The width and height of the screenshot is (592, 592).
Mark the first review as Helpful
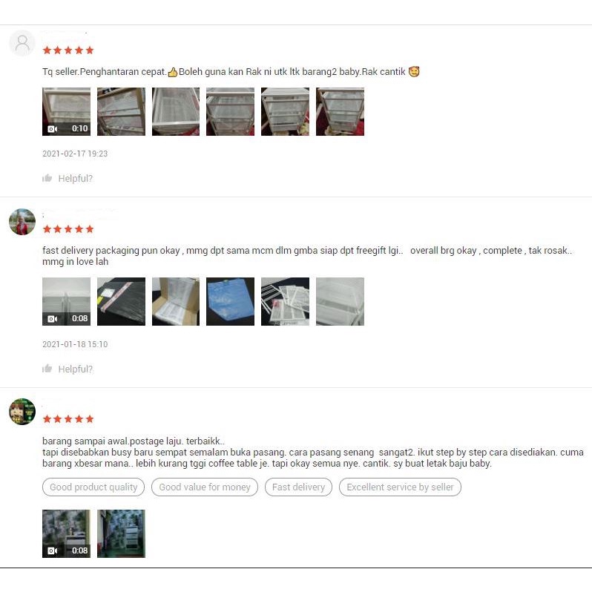[75, 178]
